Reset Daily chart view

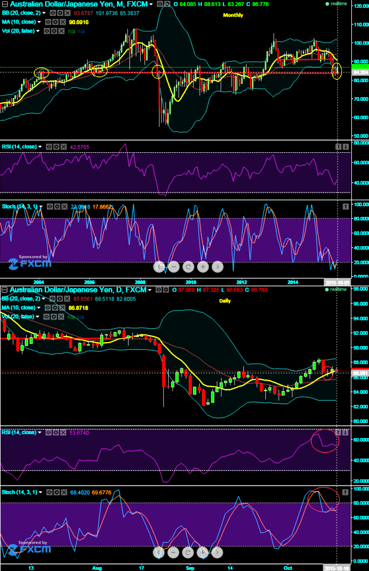pos(188,552)
